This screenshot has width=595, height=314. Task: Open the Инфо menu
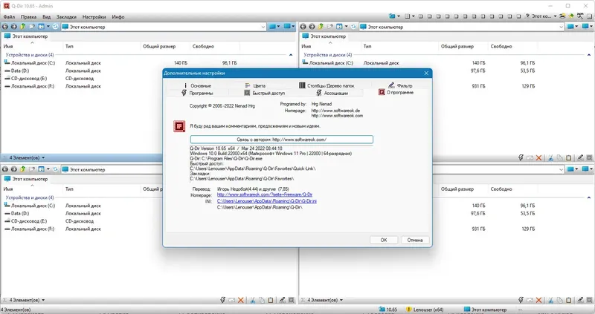pyautogui.click(x=118, y=17)
